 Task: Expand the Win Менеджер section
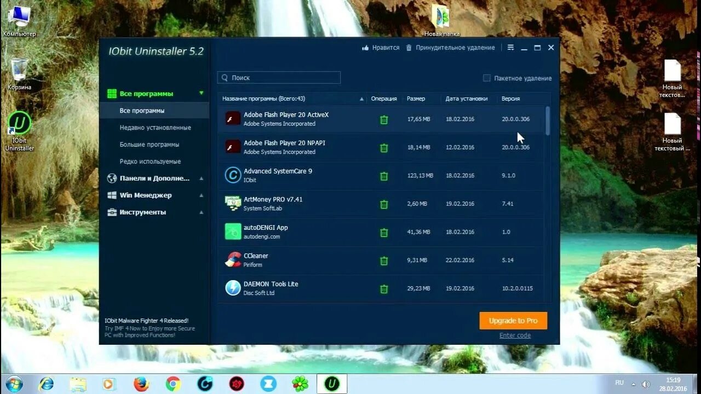pyautogui.click(x=202, y=195)
